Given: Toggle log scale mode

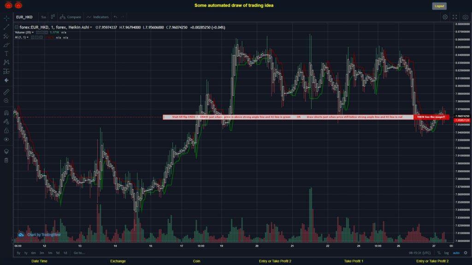Looking at the screenshot, I should pyautogui.click(x=446, y=253).
